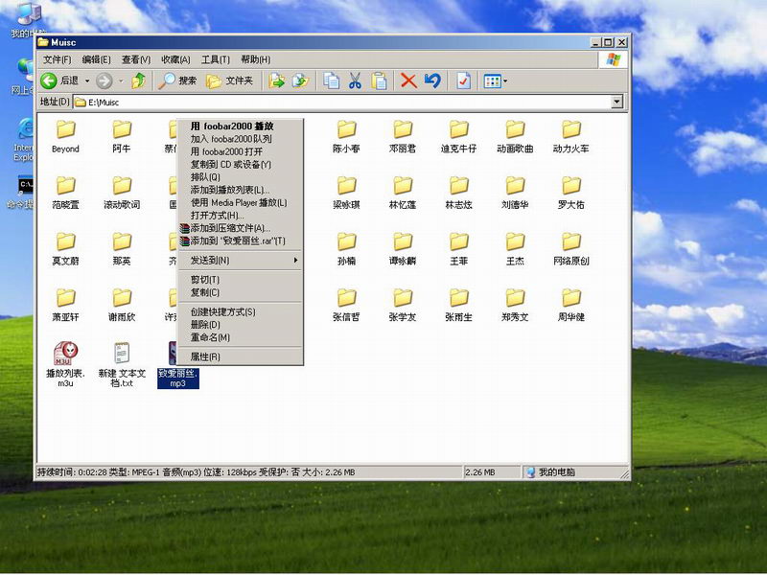Open the 帮助(H) menu
Image resolution: width=767 pixels, height=575 pixels.
[255, 59]
